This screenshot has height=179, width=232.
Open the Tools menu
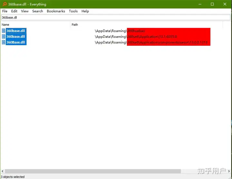click(x=73, y=11)
